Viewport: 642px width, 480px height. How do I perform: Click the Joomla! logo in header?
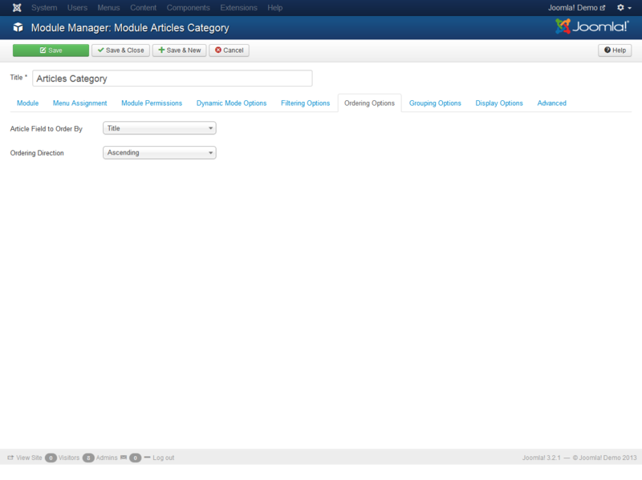click(591, 26)
